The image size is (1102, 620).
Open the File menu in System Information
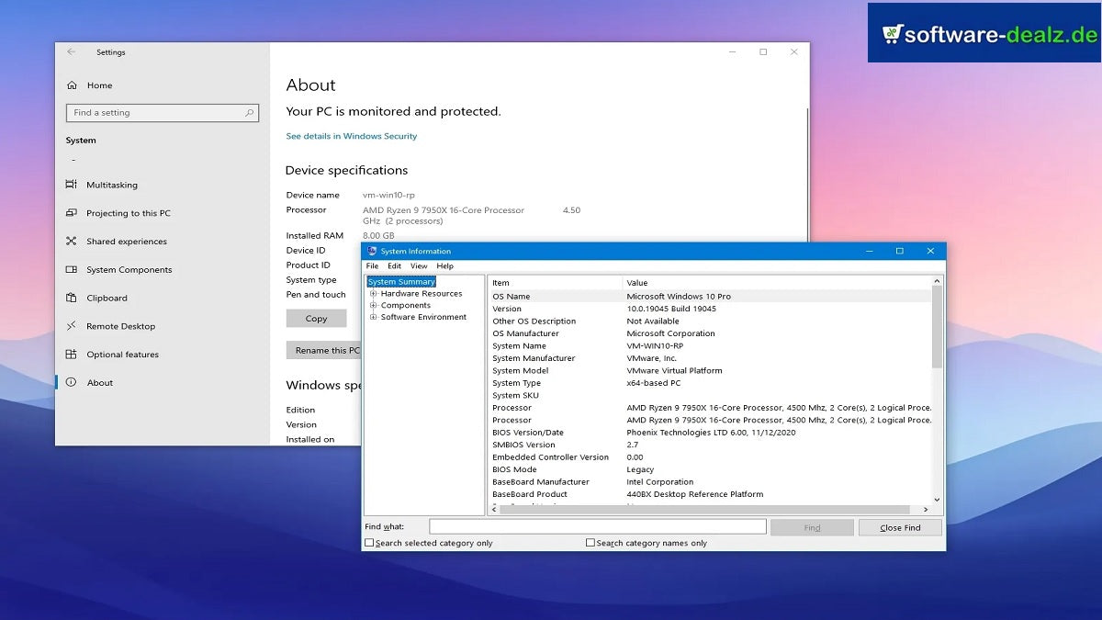372,265
